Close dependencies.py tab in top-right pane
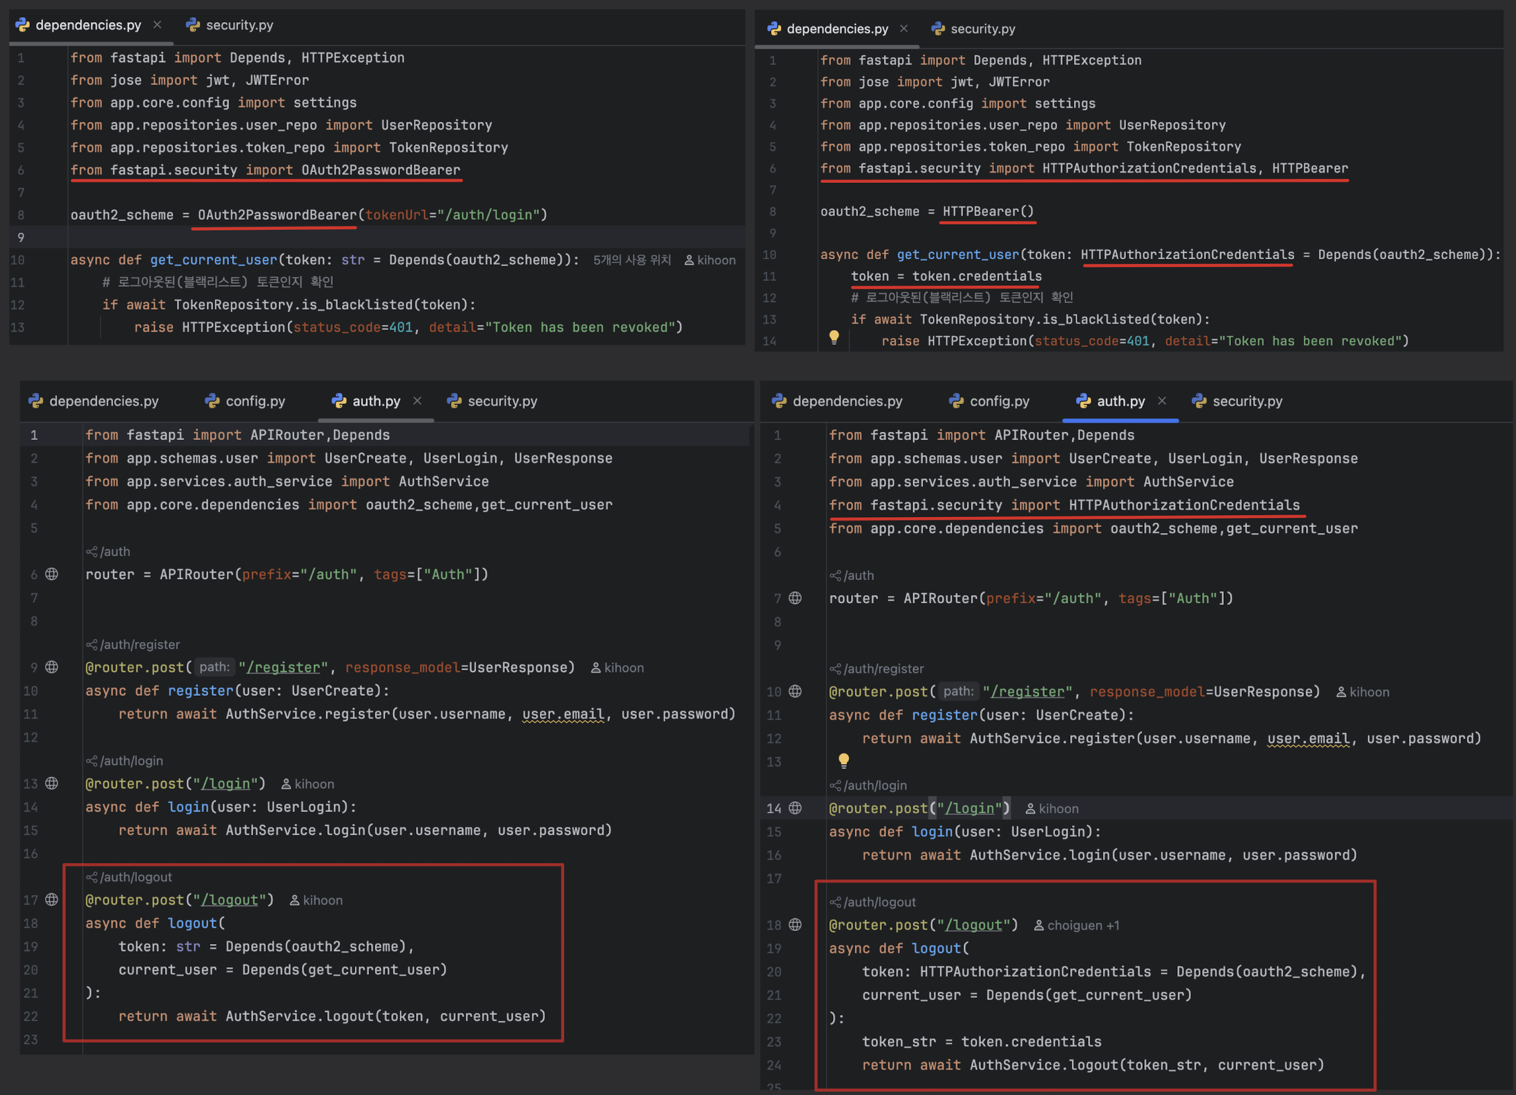The height and width of the screenshot is (1095, 1516). point(904,28)
